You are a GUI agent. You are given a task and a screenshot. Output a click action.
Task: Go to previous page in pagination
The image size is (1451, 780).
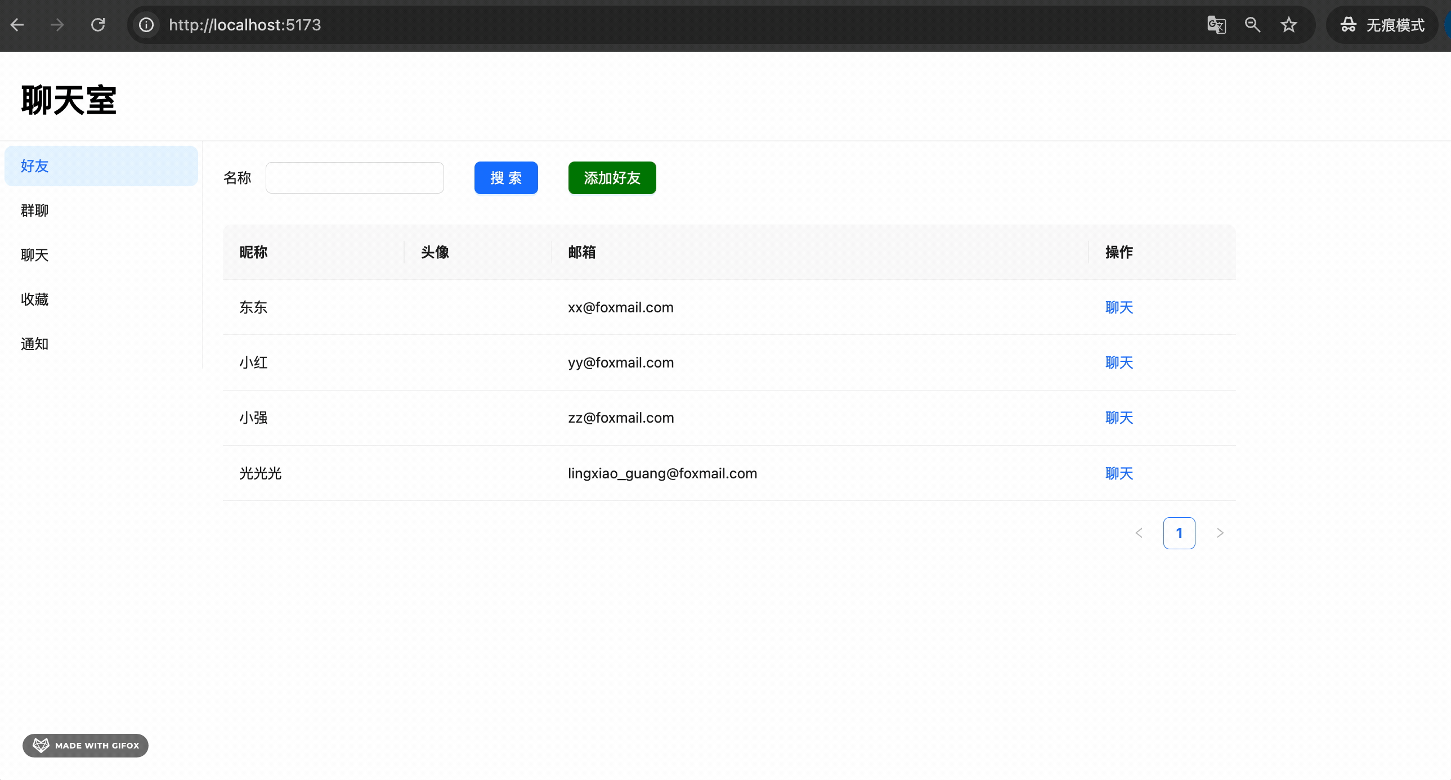(x=1139, y=533)
